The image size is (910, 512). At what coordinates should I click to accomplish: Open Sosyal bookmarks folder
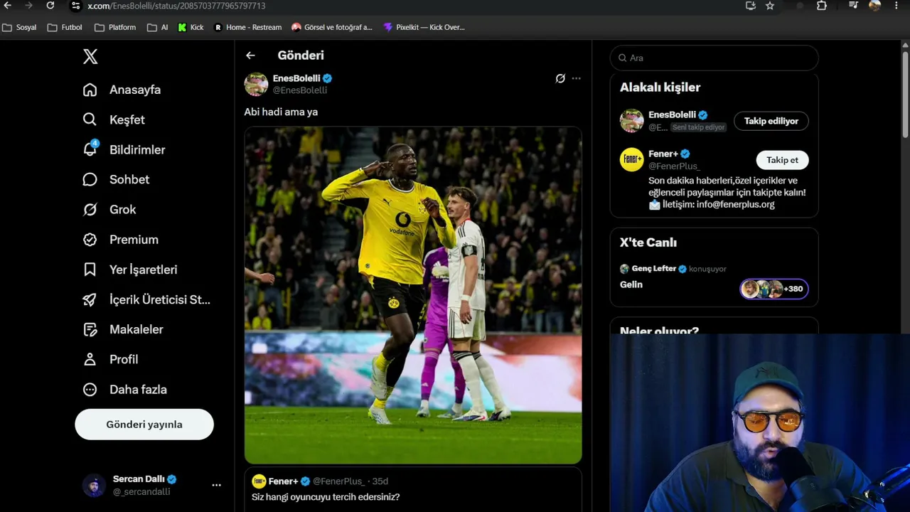(20, 27)
